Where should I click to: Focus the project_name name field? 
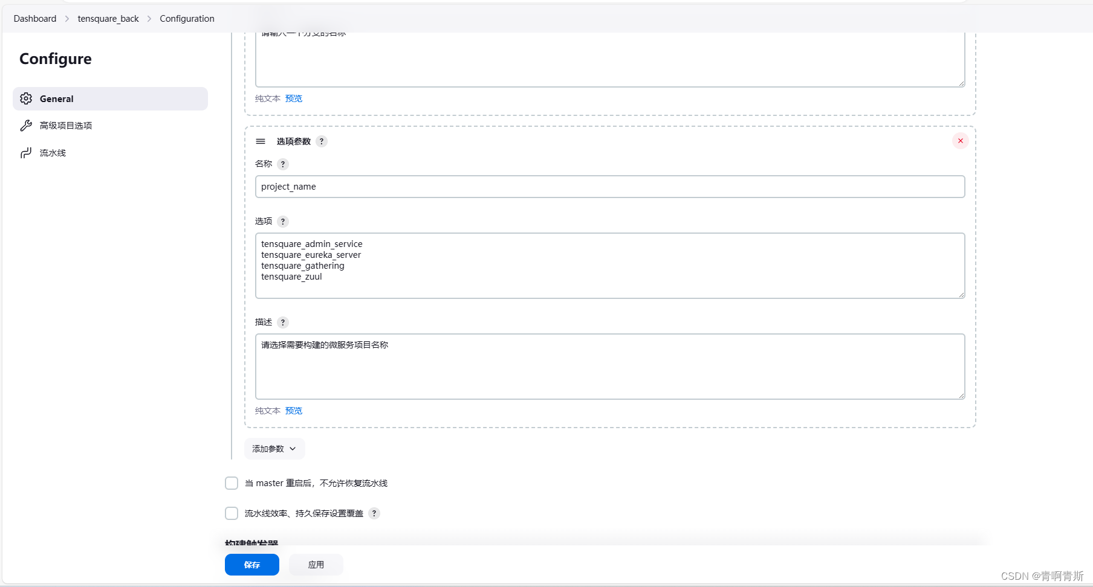pyautogui.click(x=610, y=187)
